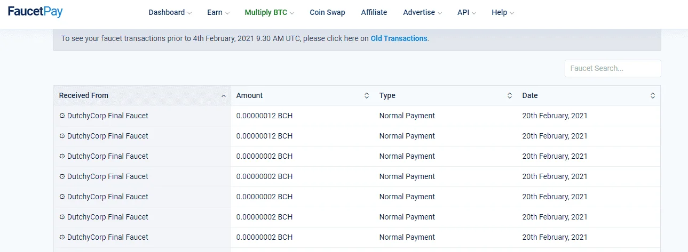
Task: Open the FaucetPay logo home link
Action: pyautogui.click(x=35, y=12)
